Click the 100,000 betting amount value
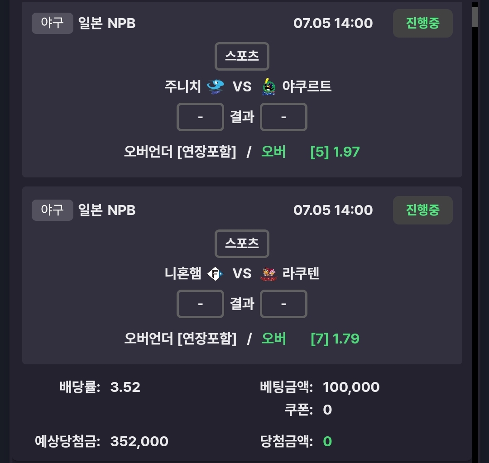Screen dimensions: 489x463 tap(351, 387)
